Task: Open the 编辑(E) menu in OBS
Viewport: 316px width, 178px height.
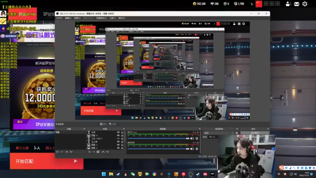Action: coord(68,18)
